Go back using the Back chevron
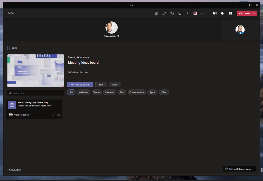The width and height of the screenshot is (263, 181). point(9,48)
